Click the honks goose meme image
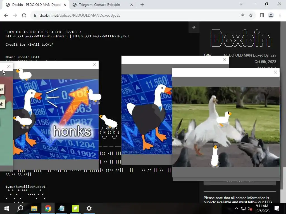286x214 pixels. point(56,119)
